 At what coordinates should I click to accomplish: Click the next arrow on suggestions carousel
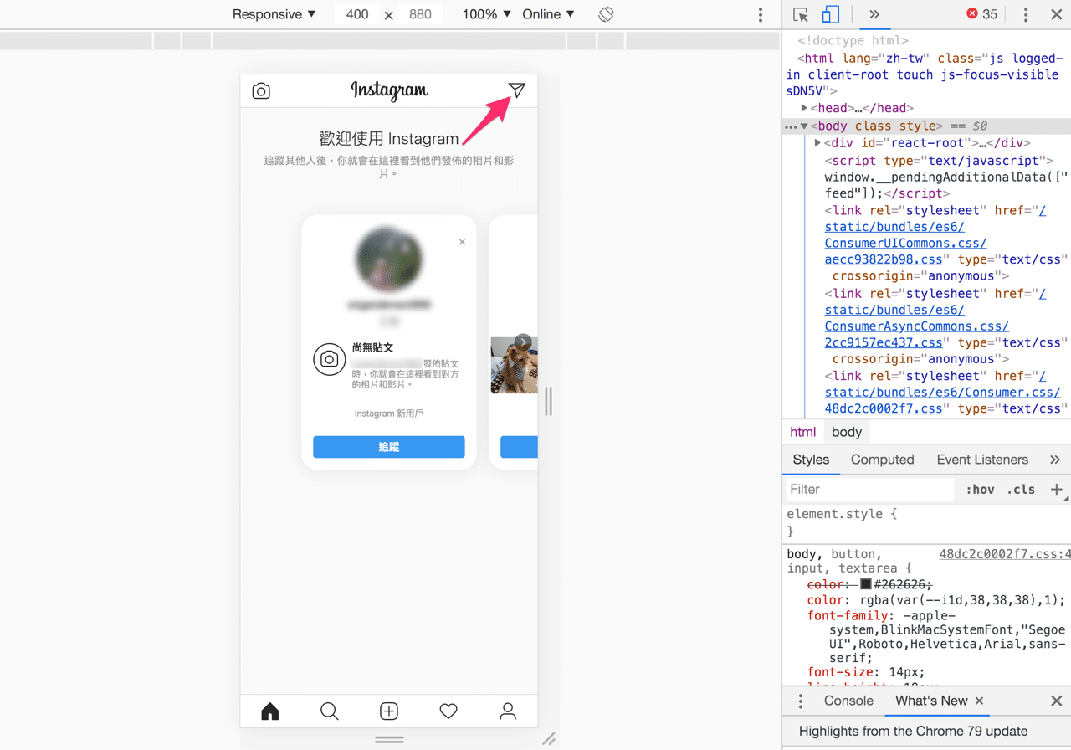pyautogui.click(x=523, y=342)
